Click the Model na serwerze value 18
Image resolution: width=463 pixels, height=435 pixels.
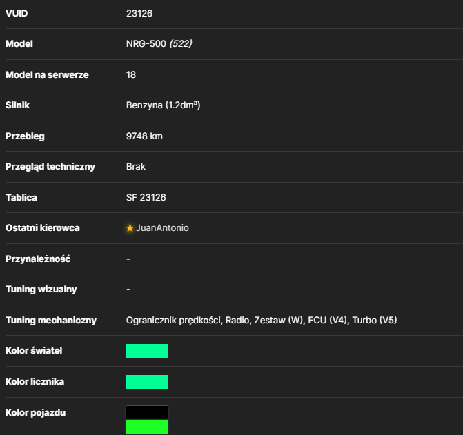click(131, 74)
